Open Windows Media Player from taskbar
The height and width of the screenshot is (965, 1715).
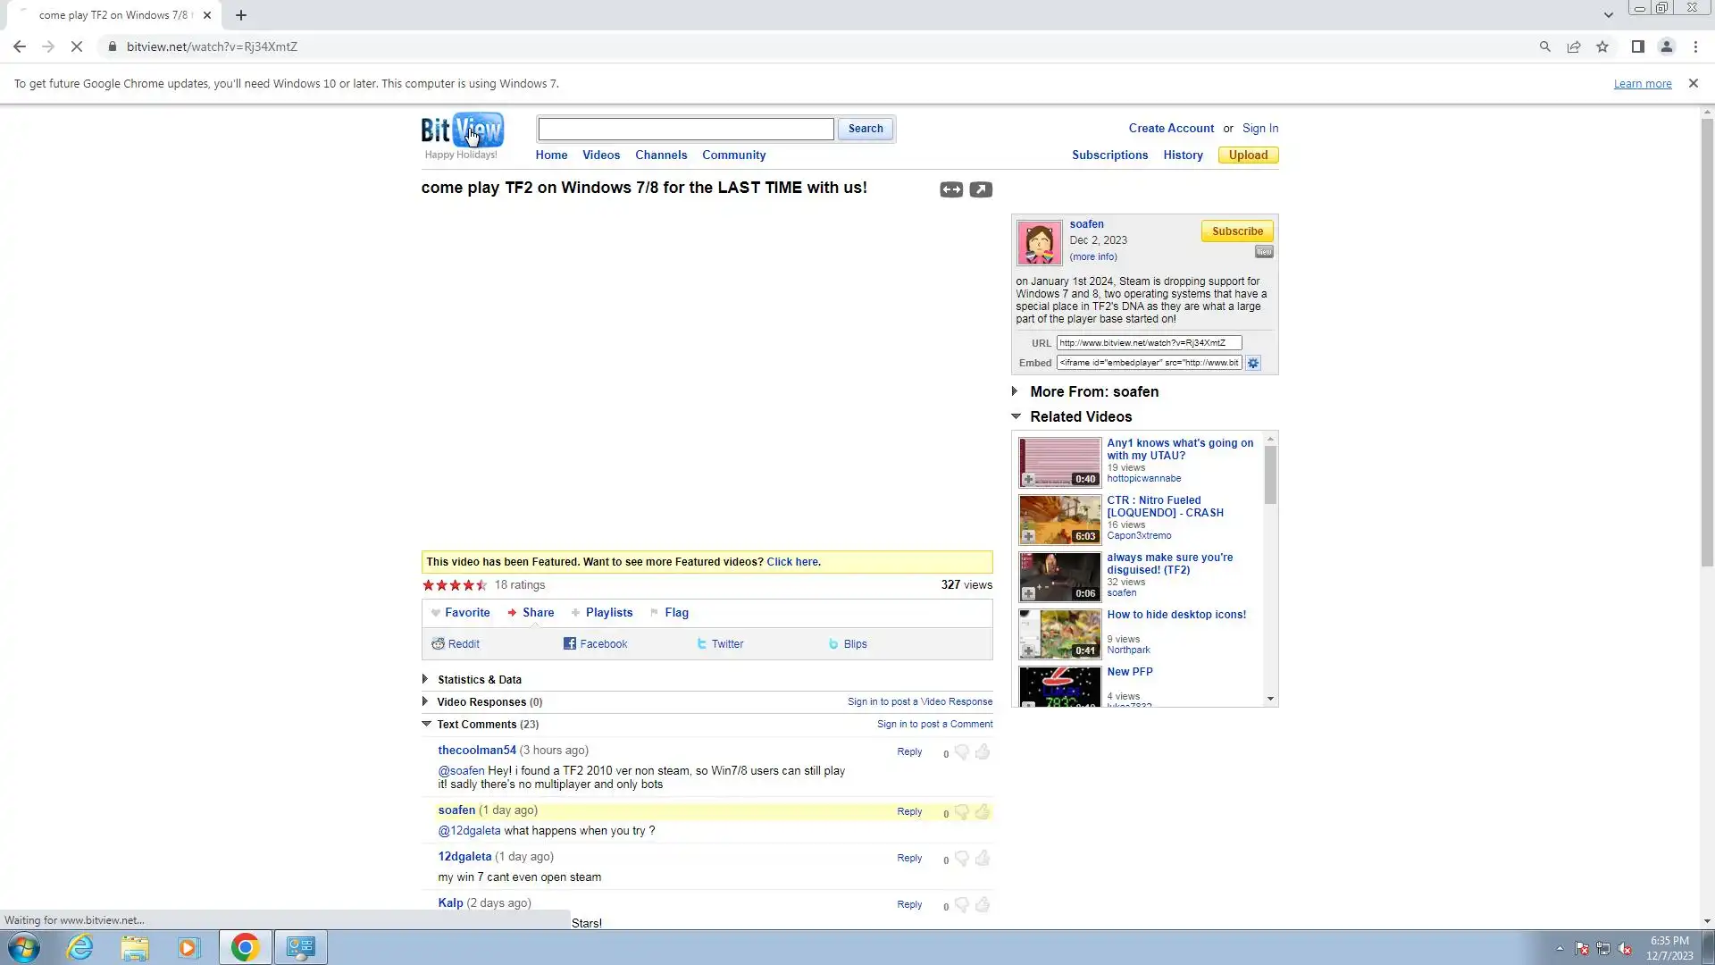(188, 947)
